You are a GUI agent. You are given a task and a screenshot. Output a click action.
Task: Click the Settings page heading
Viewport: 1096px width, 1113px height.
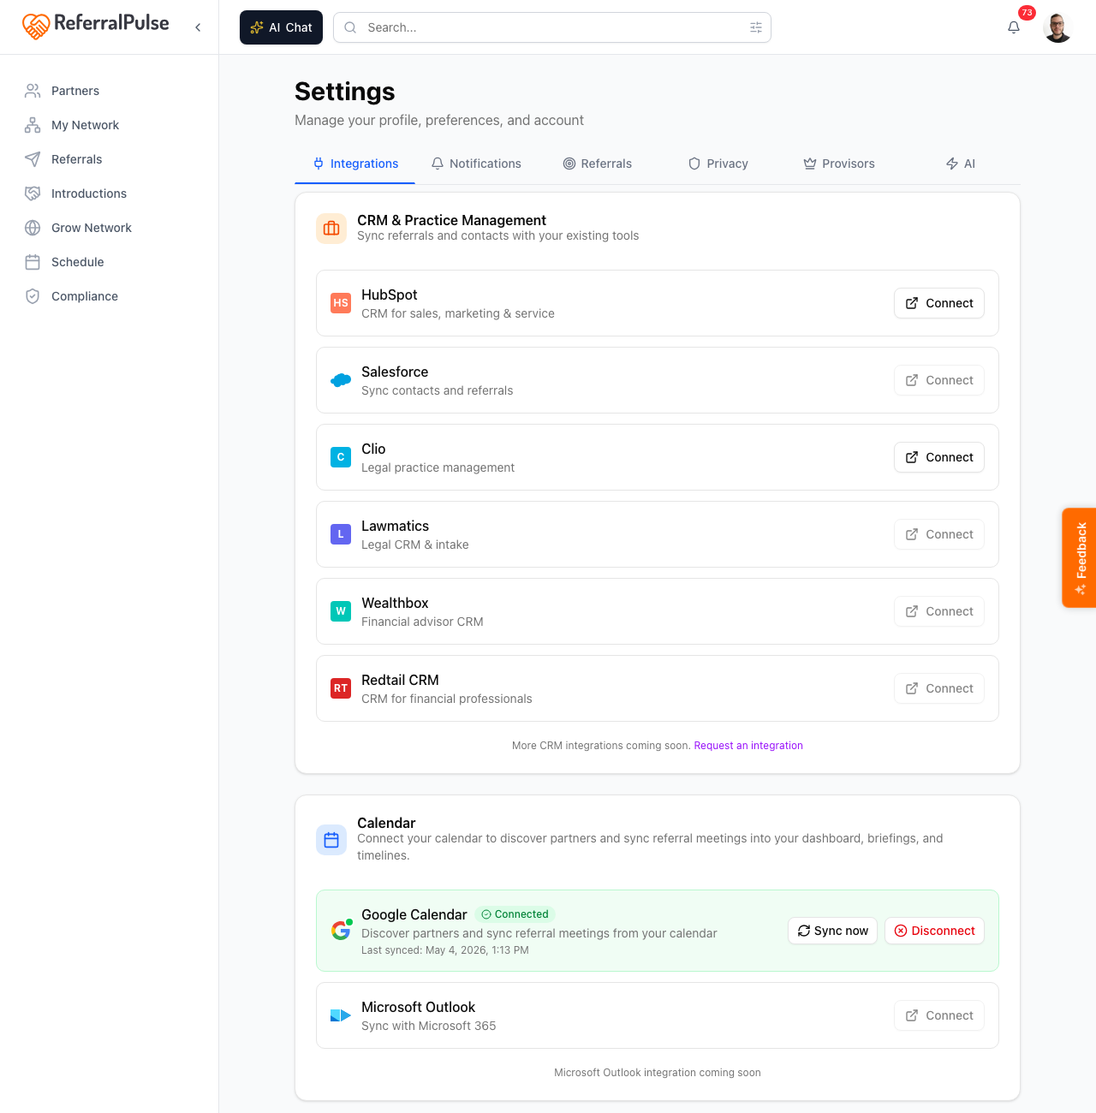pos(345,92)
